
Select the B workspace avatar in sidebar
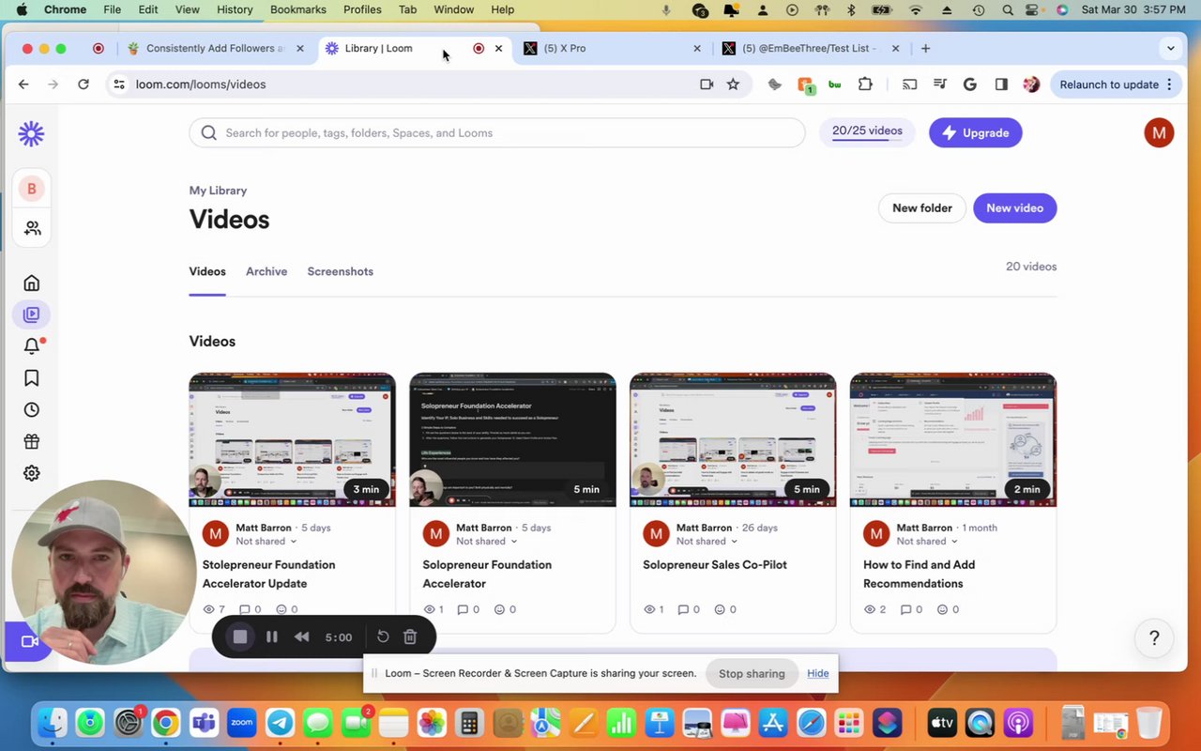(31, 189)
